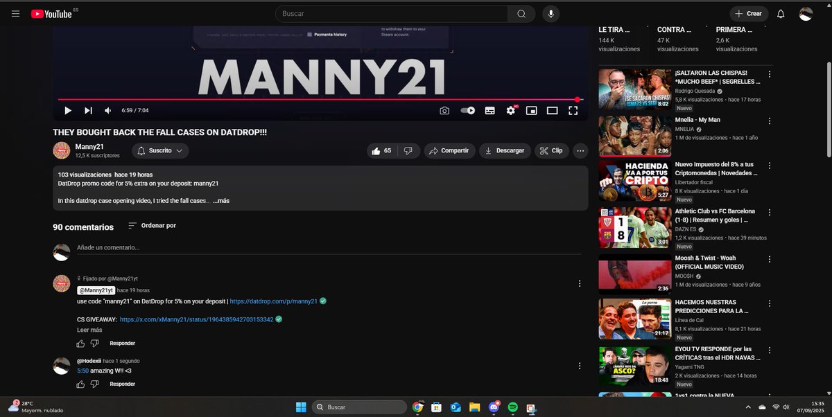Dislike the pinned Manny21yt comment

[95, 344]
